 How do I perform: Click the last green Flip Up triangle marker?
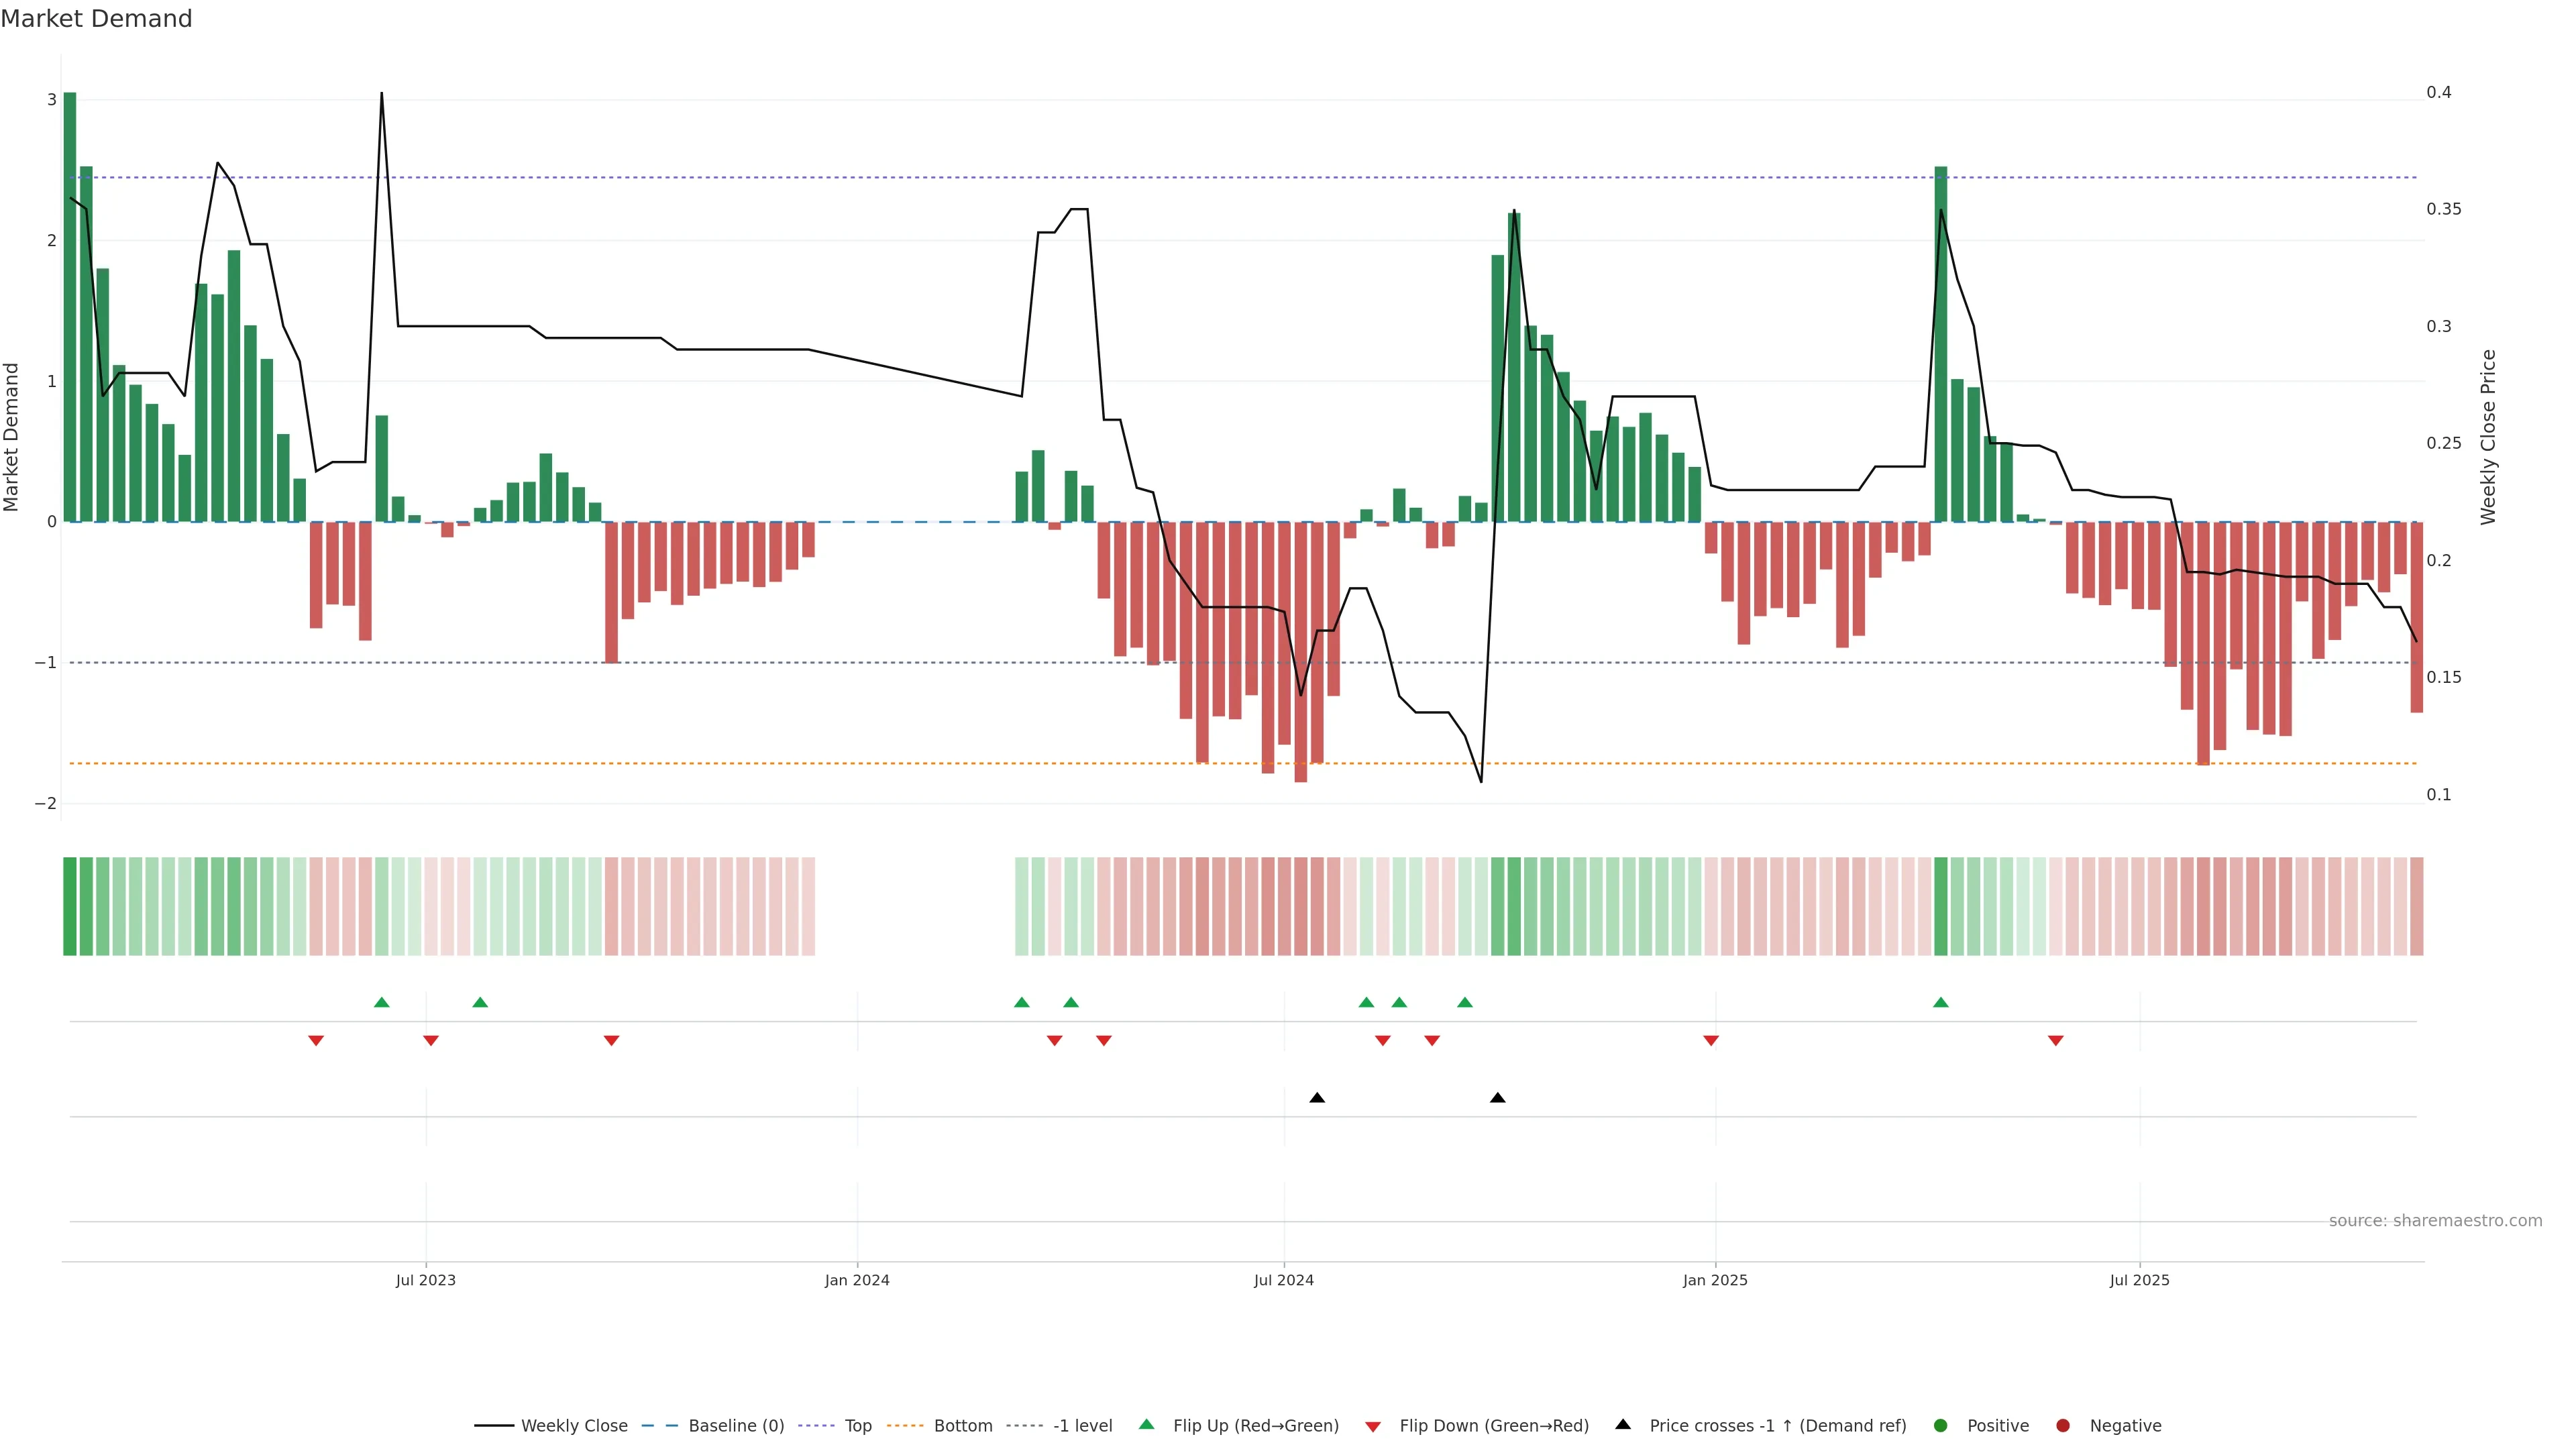click(x=1941, y=1002)
